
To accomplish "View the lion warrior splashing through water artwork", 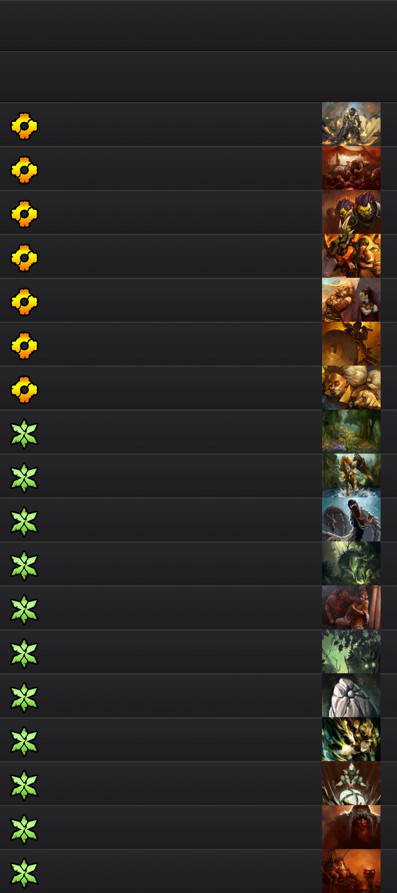I will pos(351,476).
